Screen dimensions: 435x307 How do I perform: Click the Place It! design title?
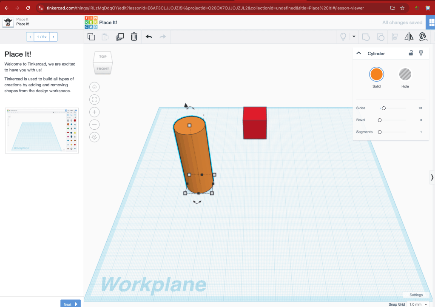[x=108, y=23]
